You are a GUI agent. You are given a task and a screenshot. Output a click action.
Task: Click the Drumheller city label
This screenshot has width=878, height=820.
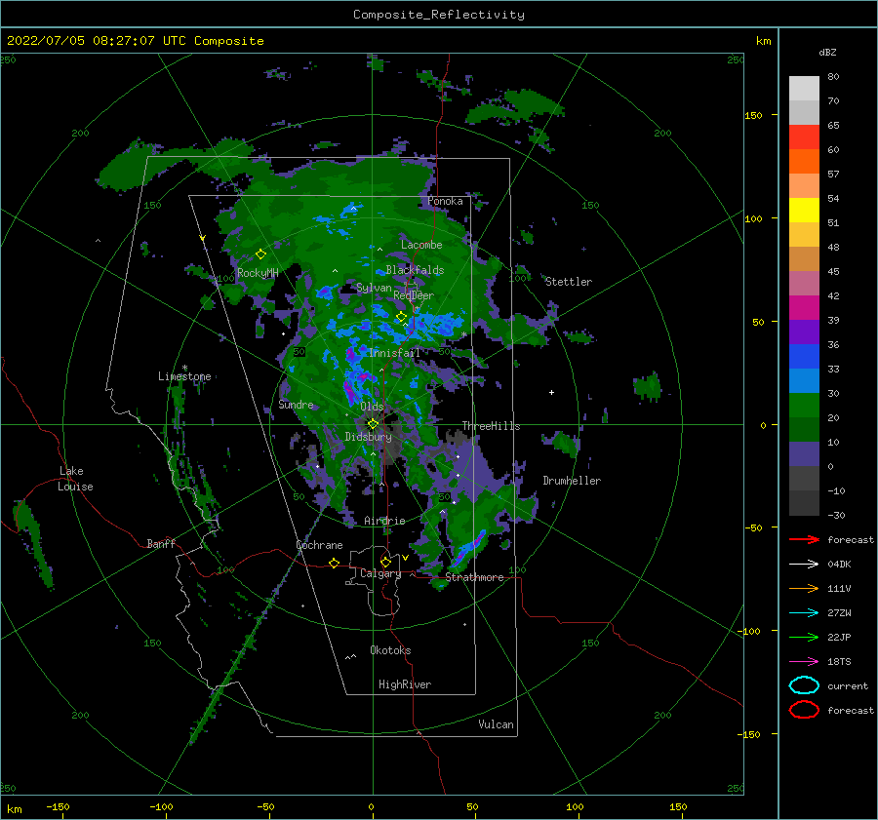572,481
